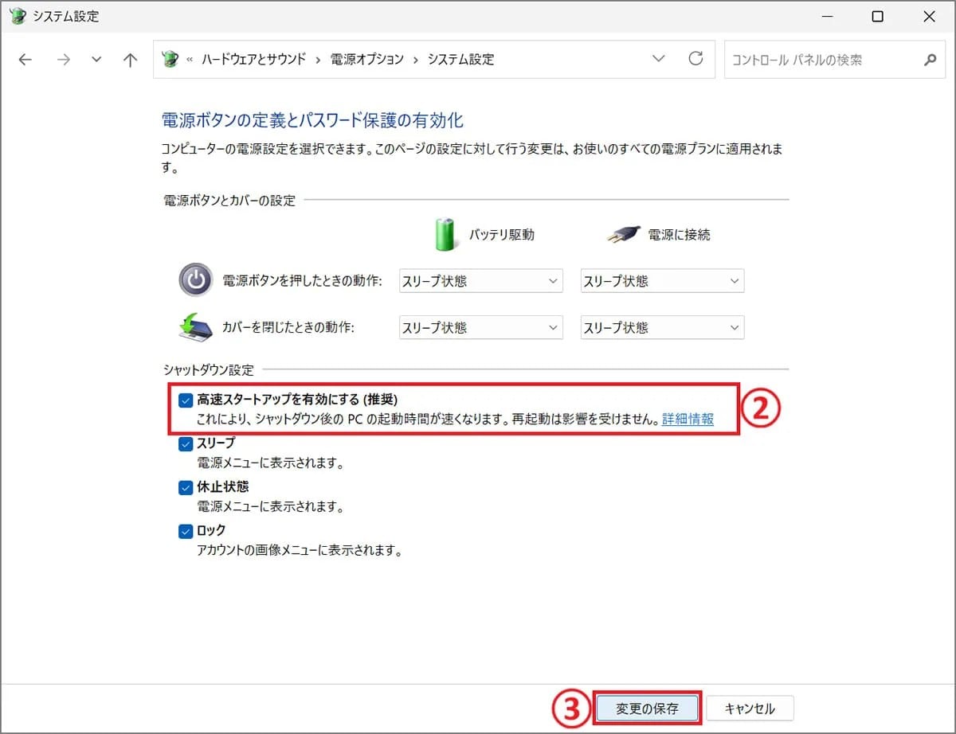Click the search magnifier icon

pyautogui.click(x=930, y=60)
